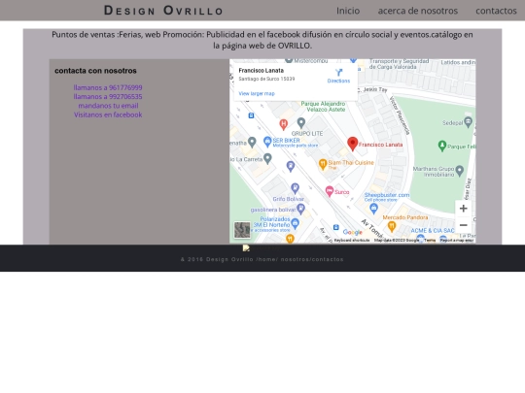Get Directions in the map card
525x393 pixels.
coord(338,76)
